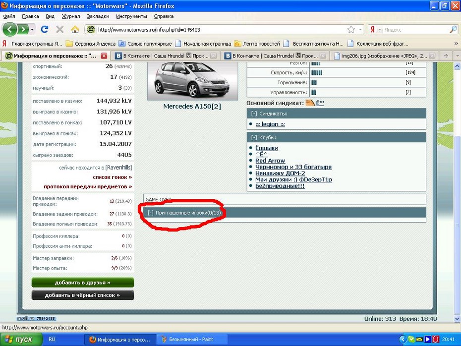Open the Правка menu
461x346 pixels.
click(x=30, y=16)
